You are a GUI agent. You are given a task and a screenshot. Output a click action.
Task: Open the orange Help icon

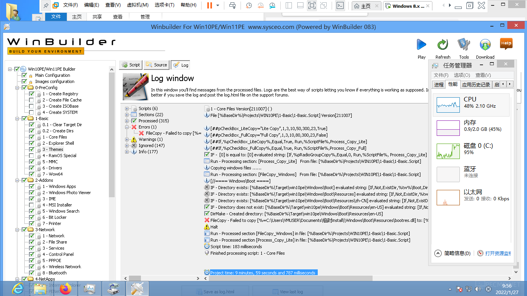(506, 44)
